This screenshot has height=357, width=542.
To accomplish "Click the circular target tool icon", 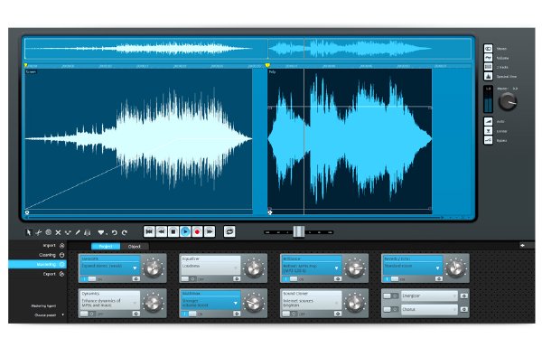I will (49, 232).
